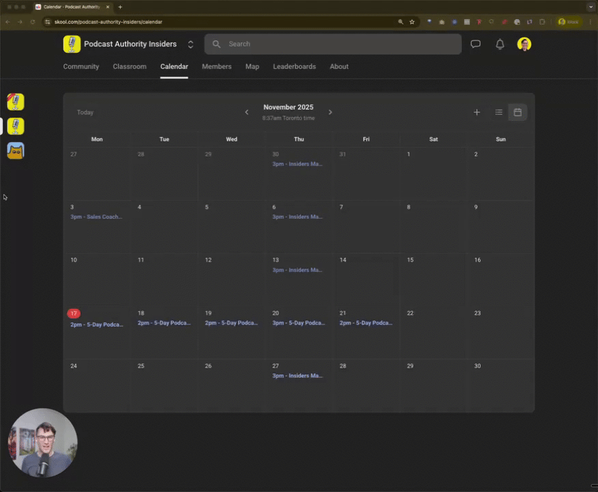
Task: Click the November 2025 month title
Action: (288, 107)
